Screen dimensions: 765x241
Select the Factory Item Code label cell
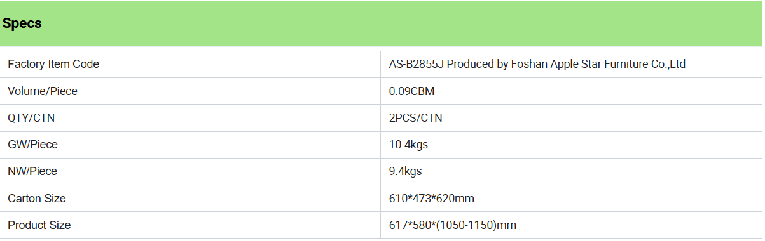(190, 64)
